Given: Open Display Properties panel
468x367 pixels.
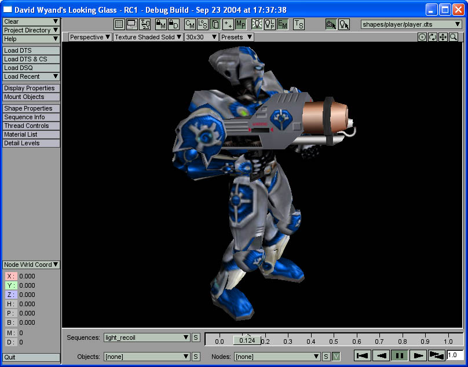Looking at the screenshot, I should (31, 88).
